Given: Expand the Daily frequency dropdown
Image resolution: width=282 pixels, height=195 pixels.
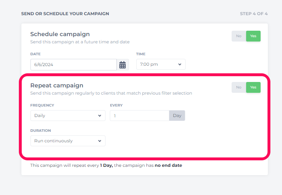Looking at the screenshot, I should coord(68,116).
